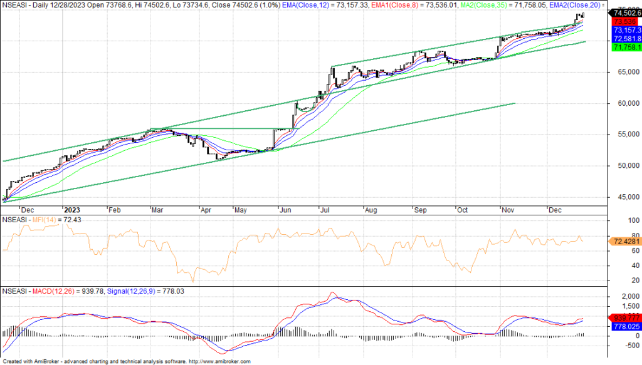Click the 2023 year marker on time axis

pos(73,210)
